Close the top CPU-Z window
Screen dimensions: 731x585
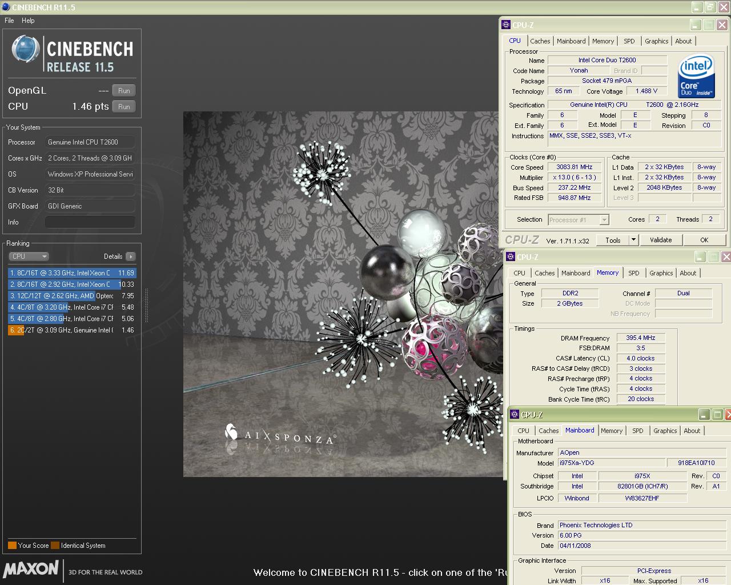(722, 25)
